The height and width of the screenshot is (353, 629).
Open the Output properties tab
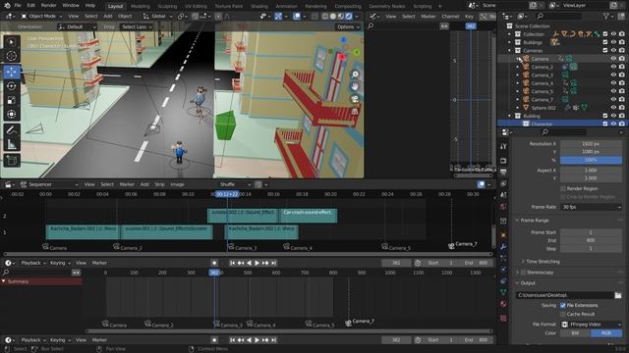(503, 173)
